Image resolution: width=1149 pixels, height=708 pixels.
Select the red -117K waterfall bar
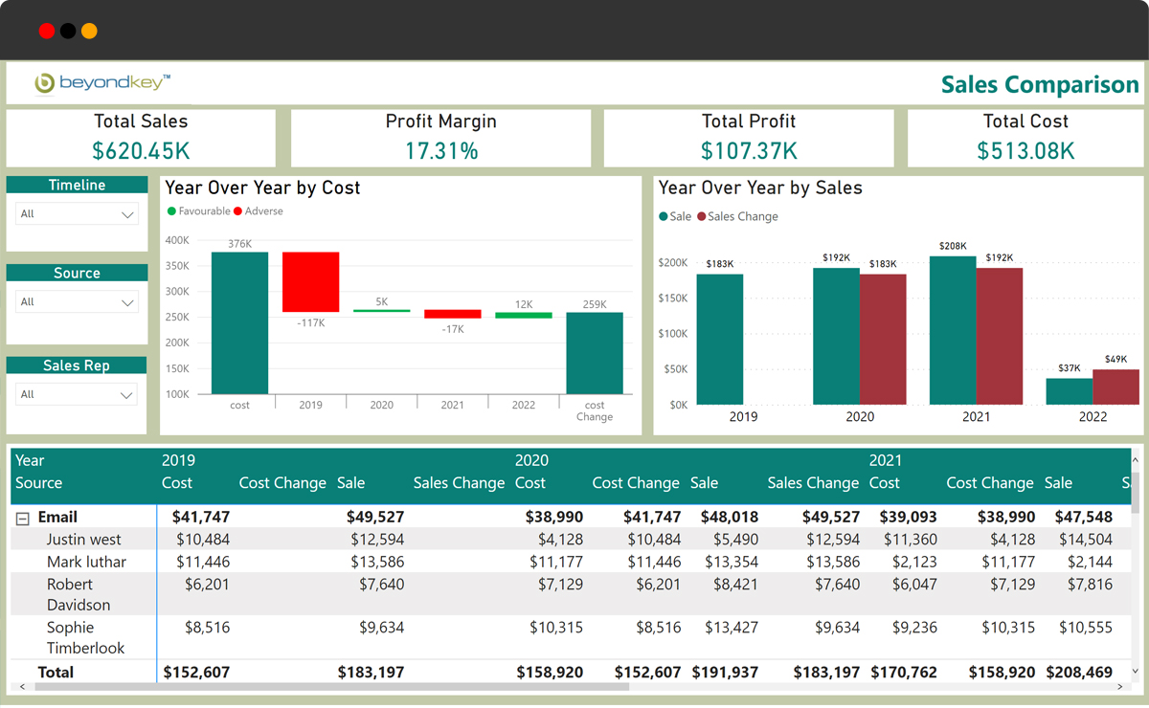pos(310,281)
